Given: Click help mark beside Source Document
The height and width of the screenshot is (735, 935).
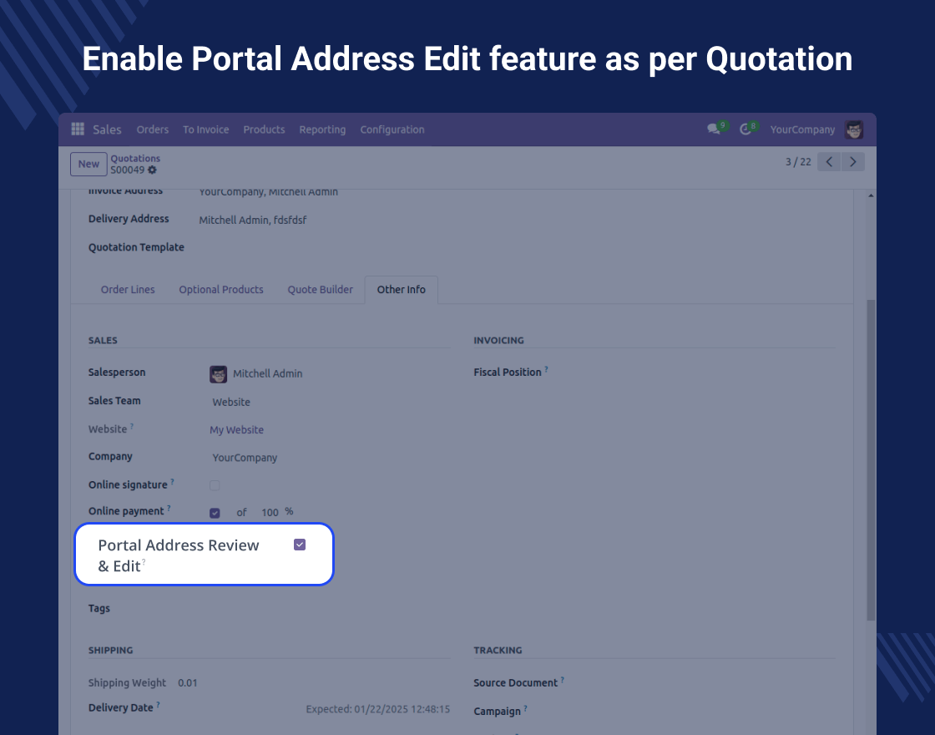Looking at the screenshot, I should [x=563, y=680].
